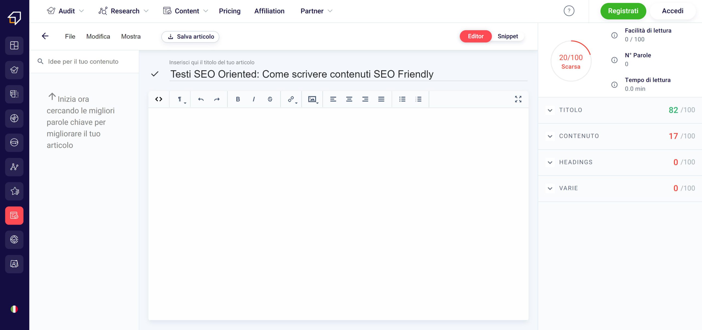Open Accedi login link

673,11
